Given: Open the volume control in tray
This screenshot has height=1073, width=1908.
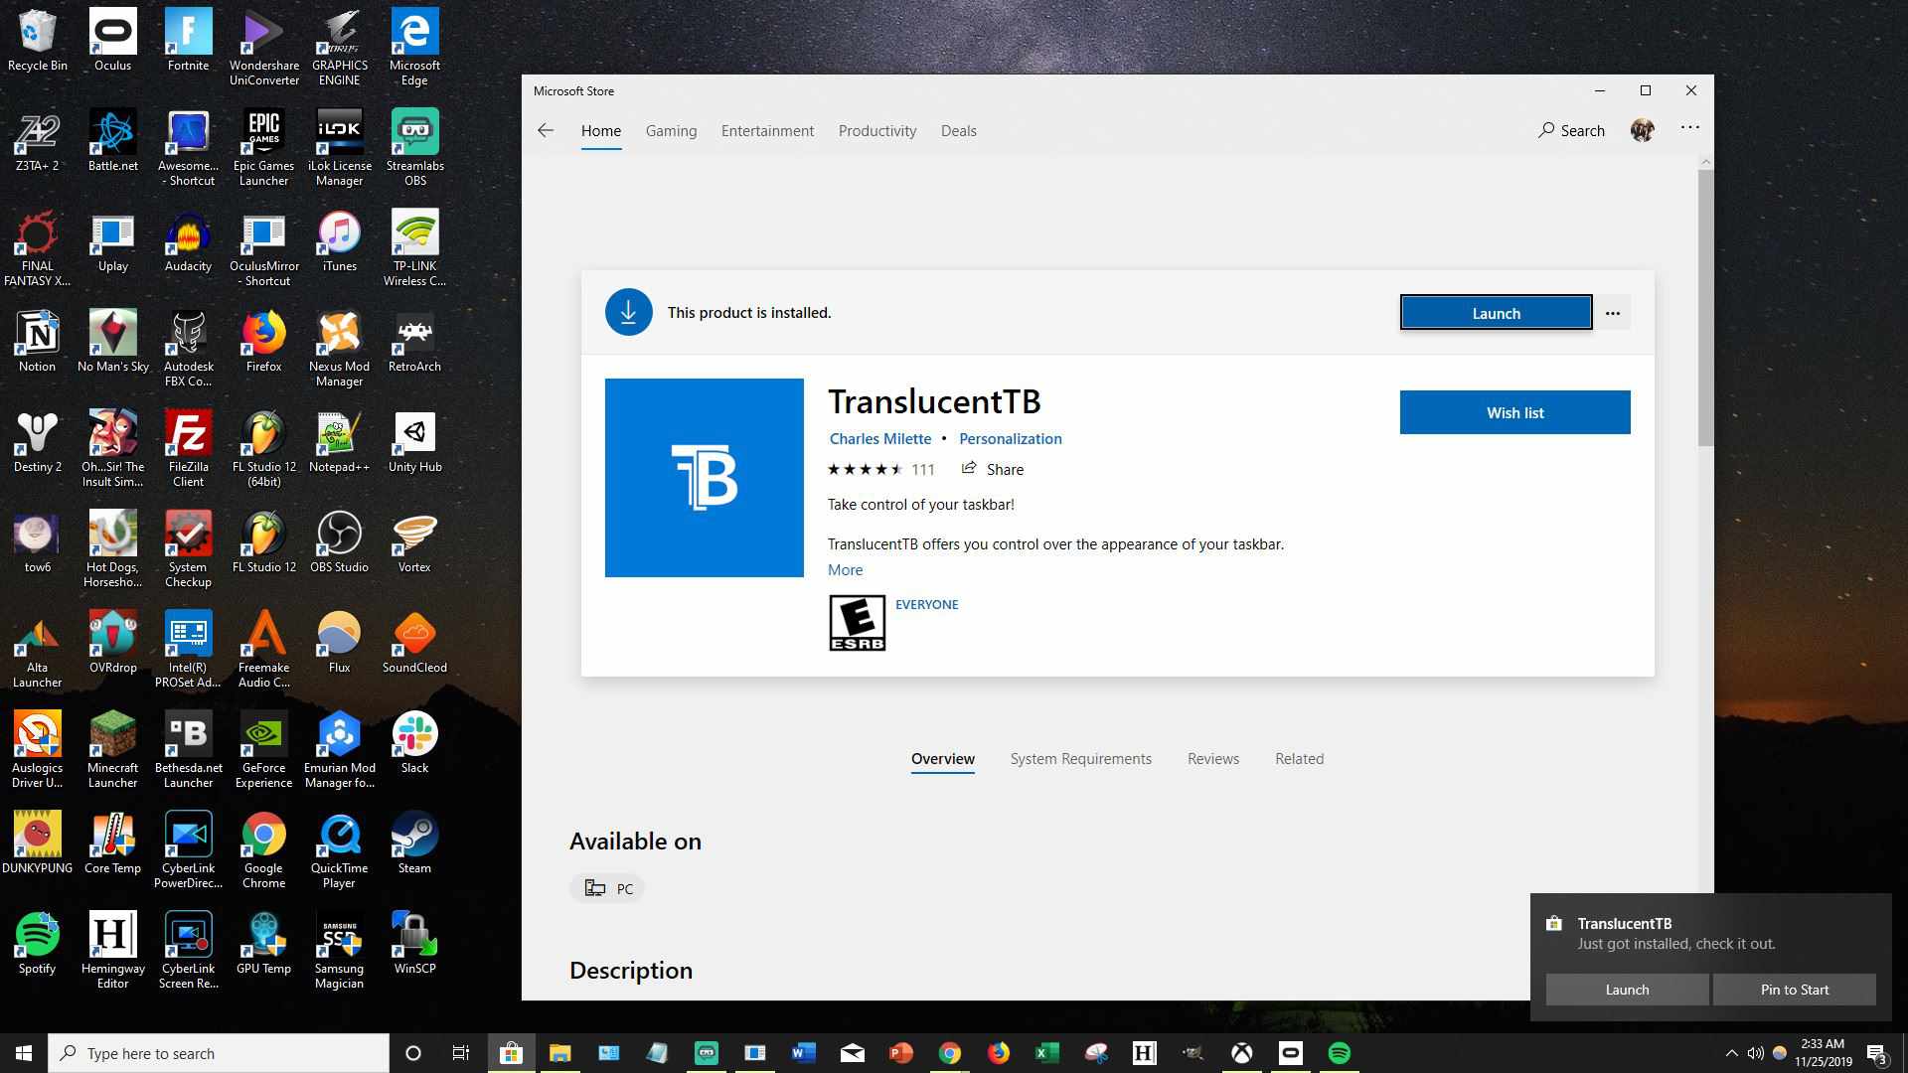Looking at the screenshot, I should pyautogui.click(x=1755, y=1053).
